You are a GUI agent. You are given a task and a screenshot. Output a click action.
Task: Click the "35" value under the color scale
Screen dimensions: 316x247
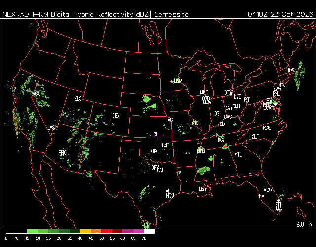[x=70, y=238]
